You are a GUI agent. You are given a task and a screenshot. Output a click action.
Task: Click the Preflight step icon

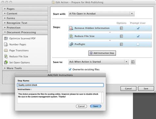[x=71, y=44]
